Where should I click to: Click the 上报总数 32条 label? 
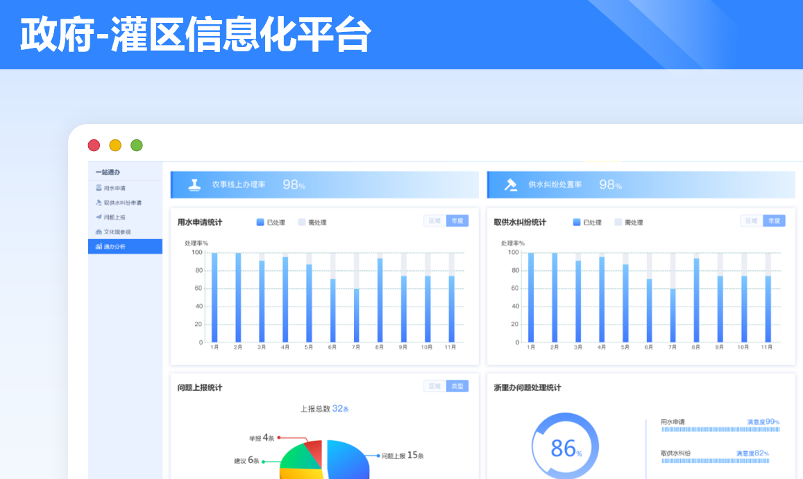(x=325, y=408)
